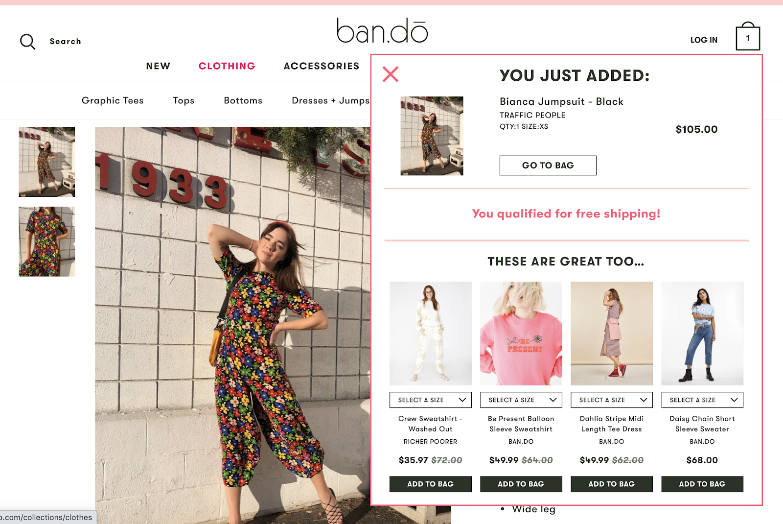The width and height of the screenshot is (783, 524).
Task: Click the ban.do logo
Action: click(382, 30)
